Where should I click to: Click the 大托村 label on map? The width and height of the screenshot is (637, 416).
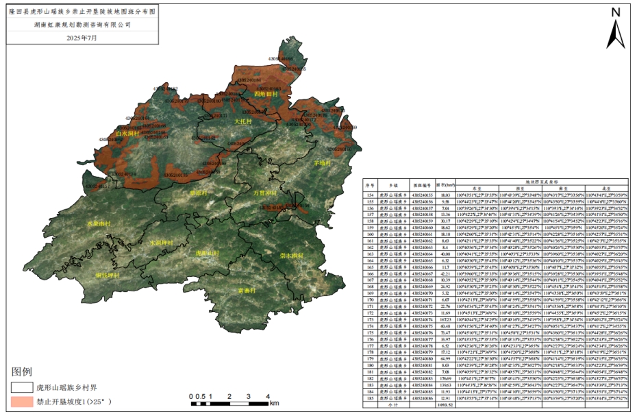244,121
